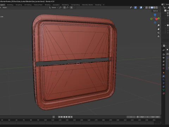
Task: Open the Object properties tab
Action: pos(164,73)
